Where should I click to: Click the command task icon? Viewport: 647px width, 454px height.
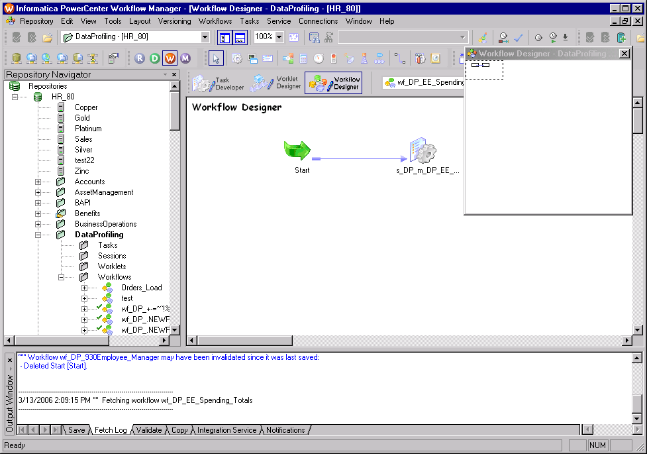pos(252,59)
